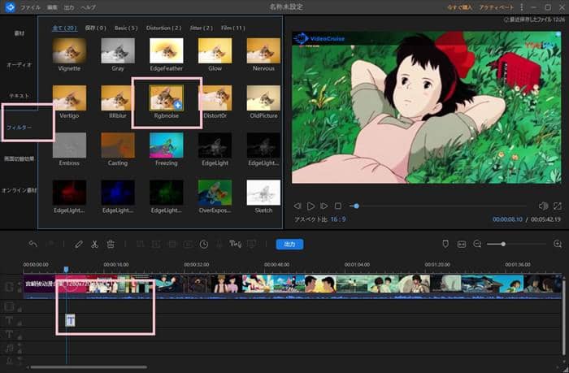Add marker using the marker icon

tap(445, 244)
